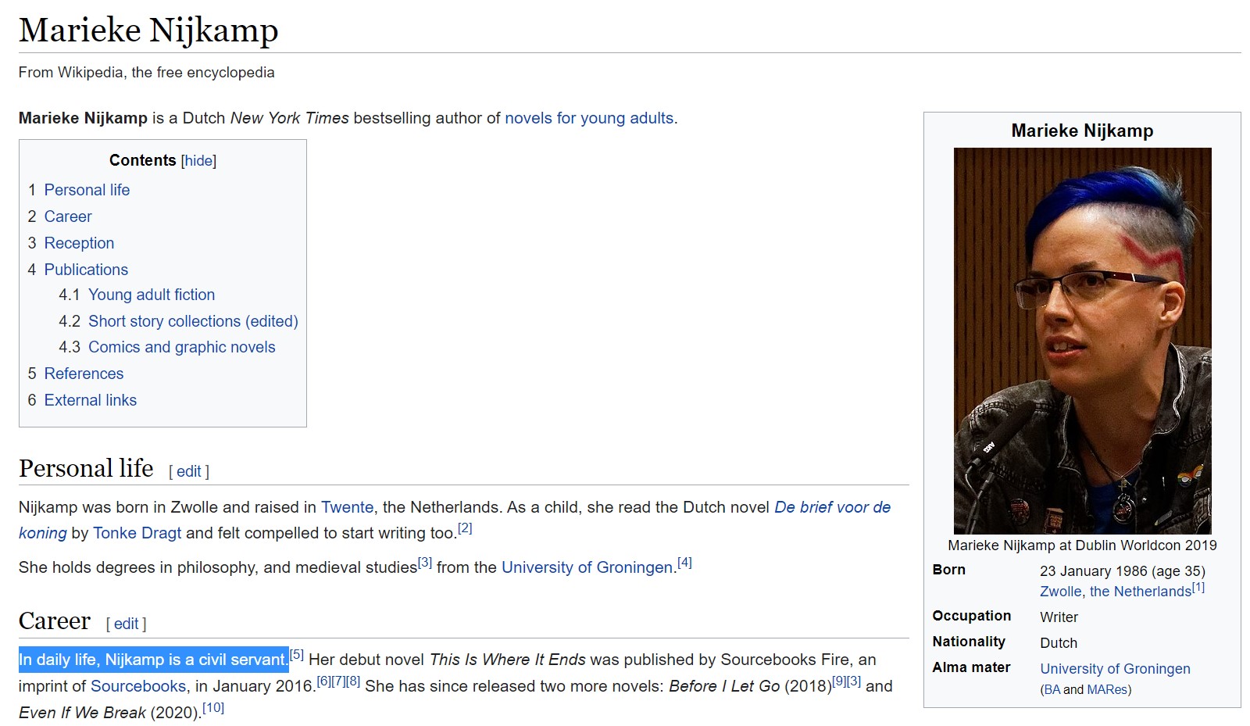Click the Occupation value 'Writer'
Screen dimensions: 1250x726
[x=1059, y=617]
